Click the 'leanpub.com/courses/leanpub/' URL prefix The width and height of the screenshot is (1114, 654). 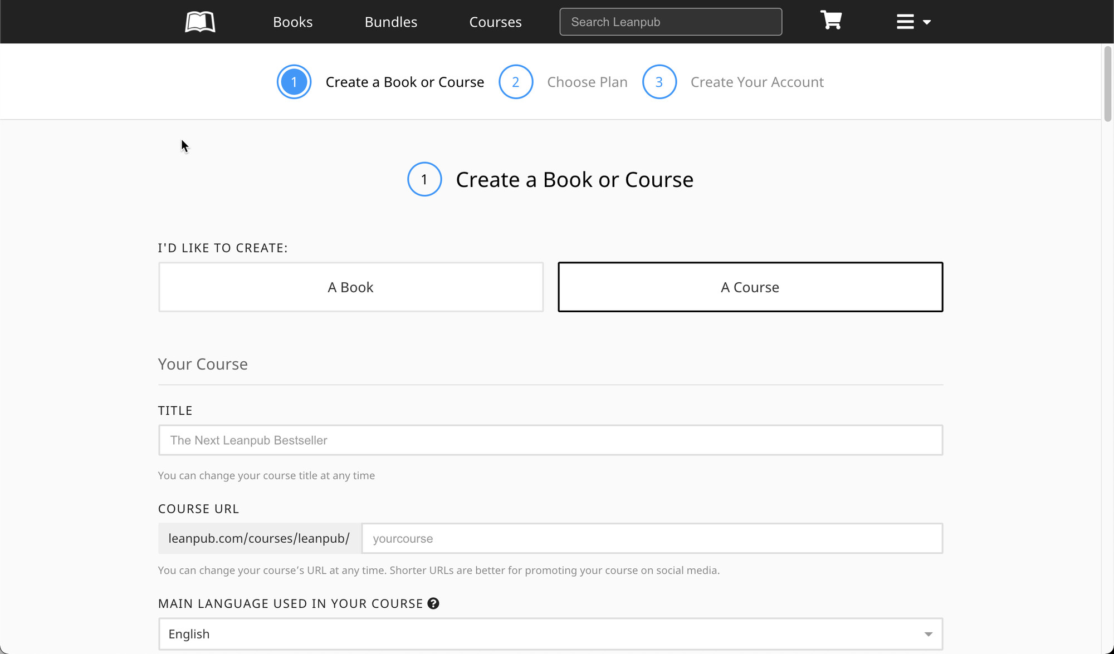pyautogui.click(x=259, y=538)
